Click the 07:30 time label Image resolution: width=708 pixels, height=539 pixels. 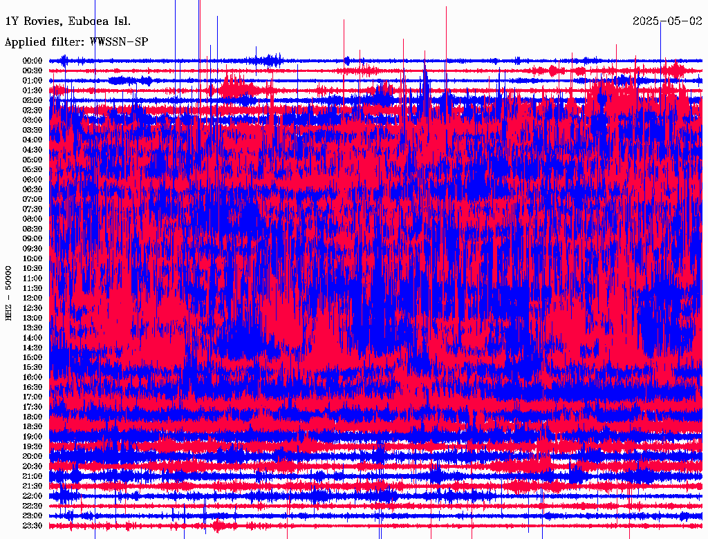coord(32,209)
